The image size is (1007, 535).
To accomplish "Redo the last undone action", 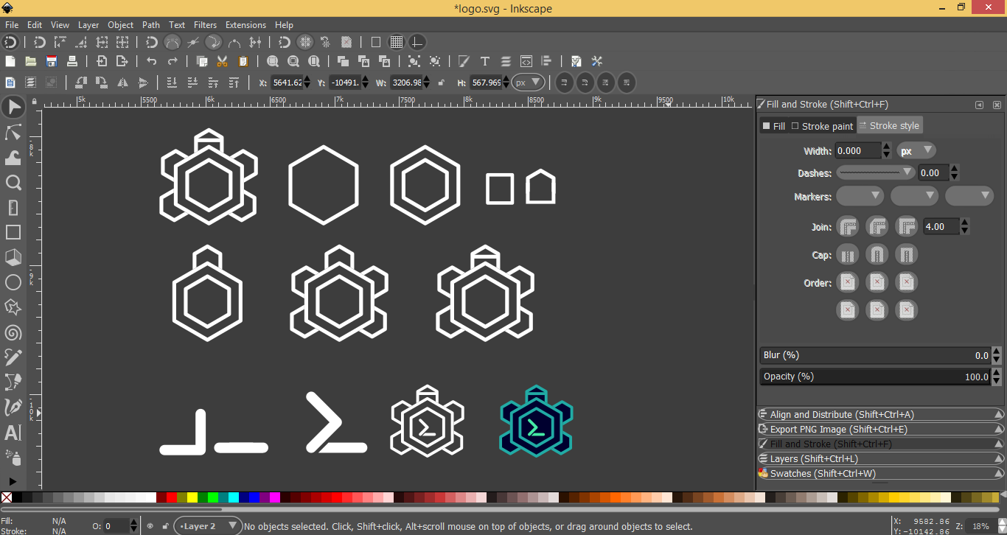I will coord(173,61).
